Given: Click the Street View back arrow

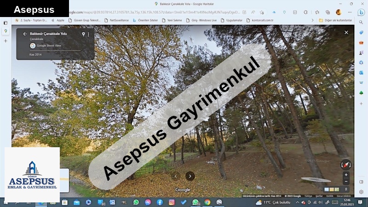Looking at the screenshot, I should [25, 34].
